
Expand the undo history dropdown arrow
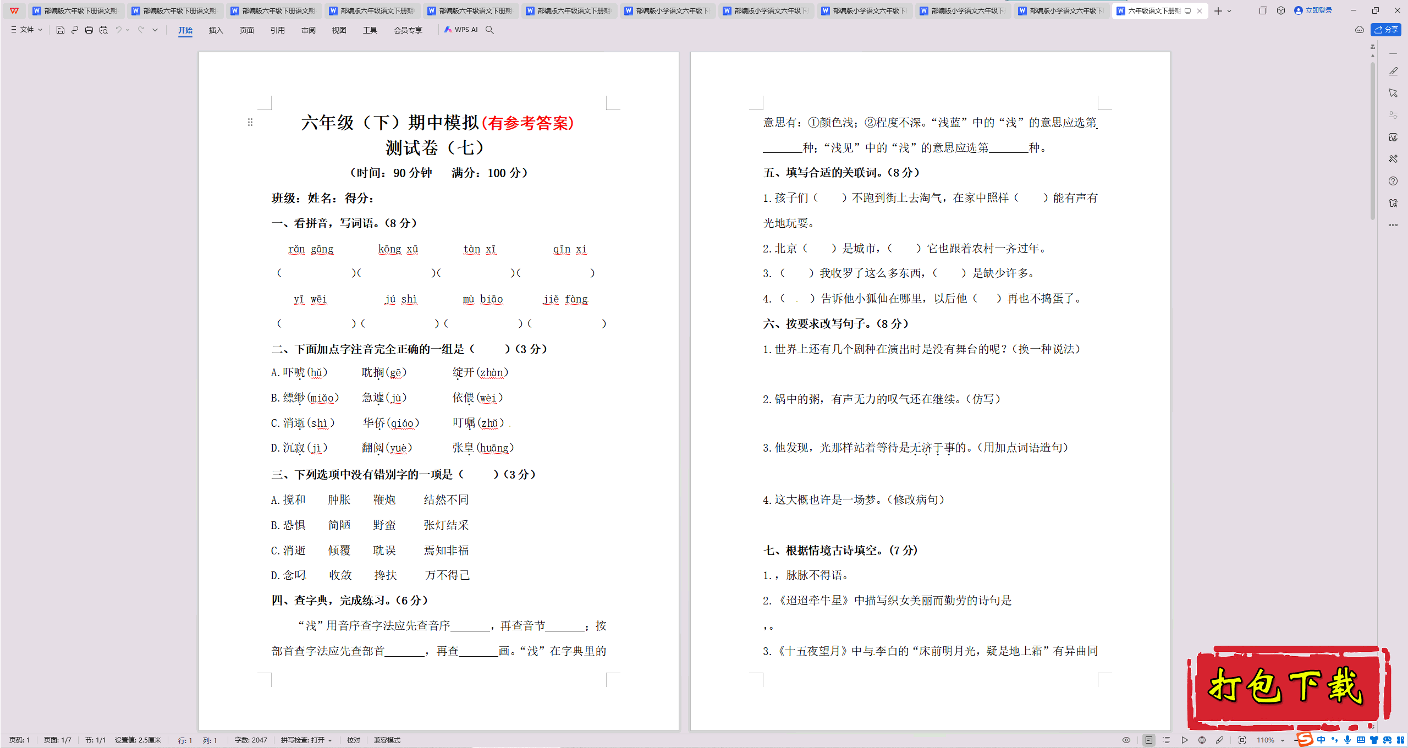(x=128, y=30)
